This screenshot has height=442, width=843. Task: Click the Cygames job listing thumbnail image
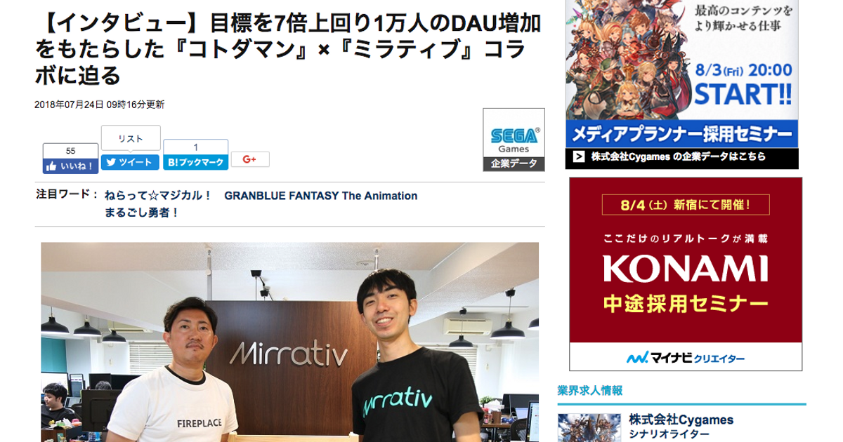589,427
